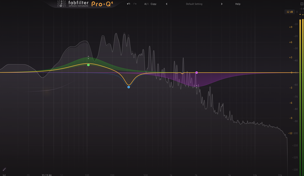
Task: Select the green EQ band dot
Action: [88, 65]
